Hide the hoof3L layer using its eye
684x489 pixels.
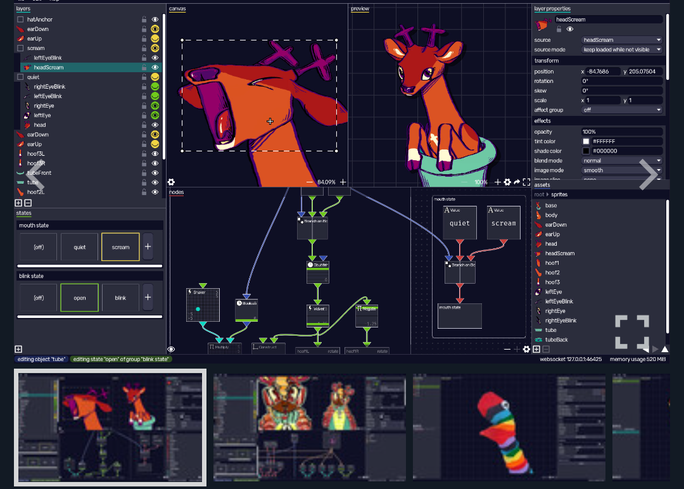155,153
